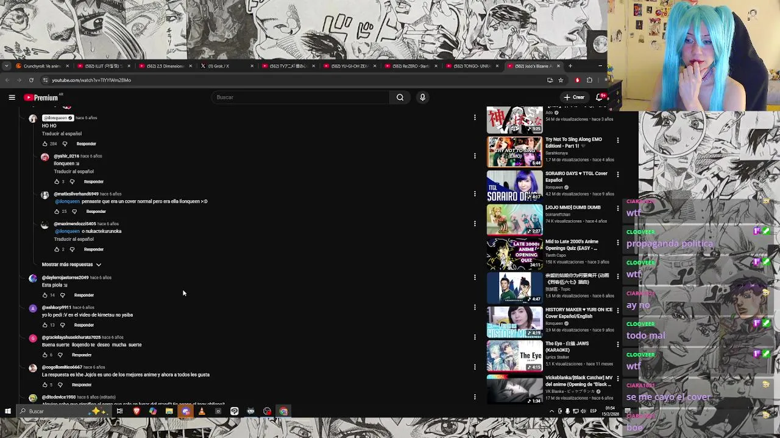Like the reply by maximendozzi5405
The width and height of the screenshot is (780, 438).
[x=57, y=249]
